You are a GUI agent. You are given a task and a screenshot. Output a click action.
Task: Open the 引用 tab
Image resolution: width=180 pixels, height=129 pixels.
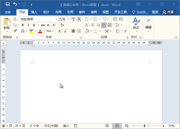tap(70, 12)
